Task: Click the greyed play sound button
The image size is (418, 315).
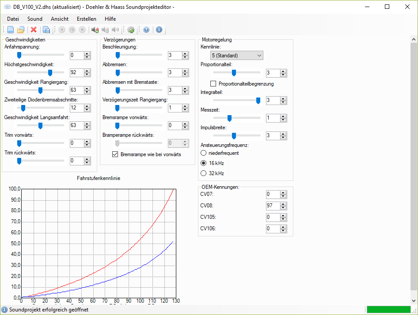Action: (x=62, y=30)
